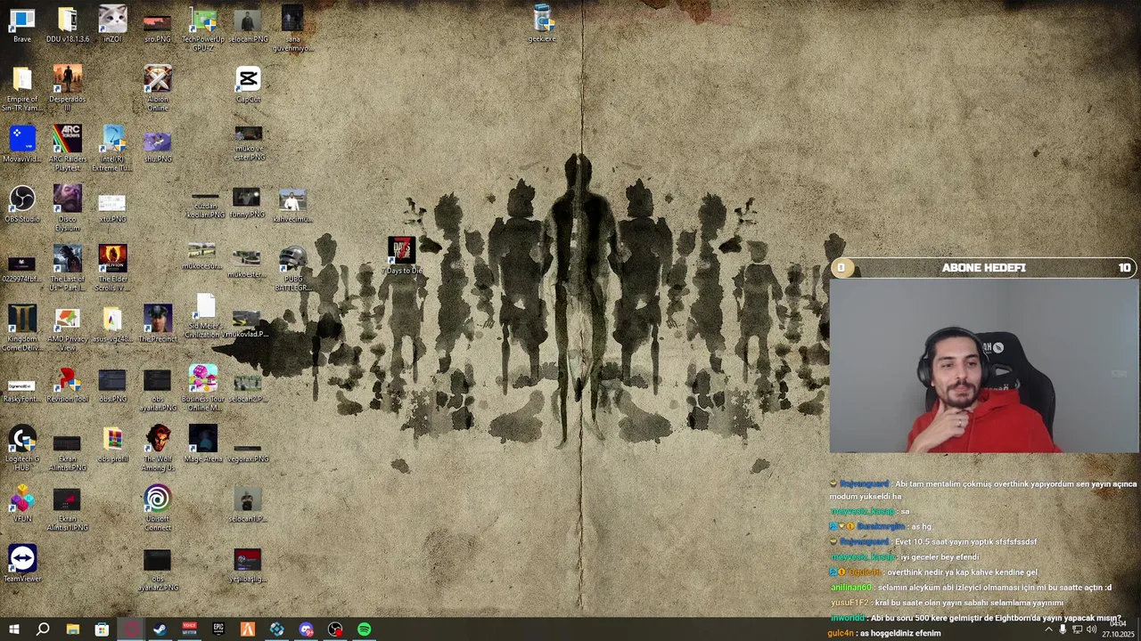This screenshot has width=1141, height=641.
Task: Launch PUBG Battlegrounds helmet icon
Action: tap(292, 268)
